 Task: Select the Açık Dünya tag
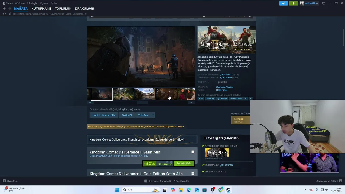[222, 99]
